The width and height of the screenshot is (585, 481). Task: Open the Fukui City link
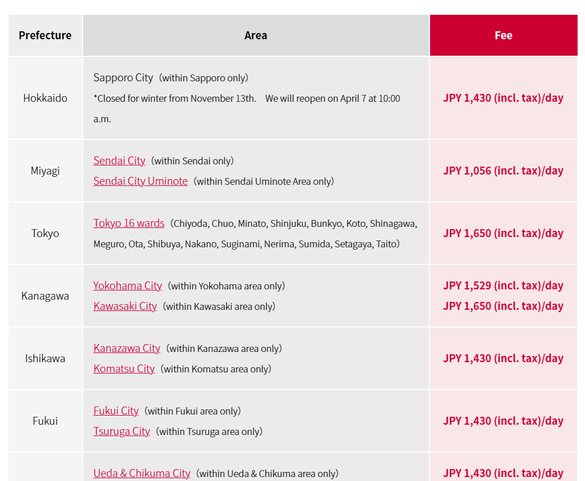pyautogui.click(x=116, y=410)
